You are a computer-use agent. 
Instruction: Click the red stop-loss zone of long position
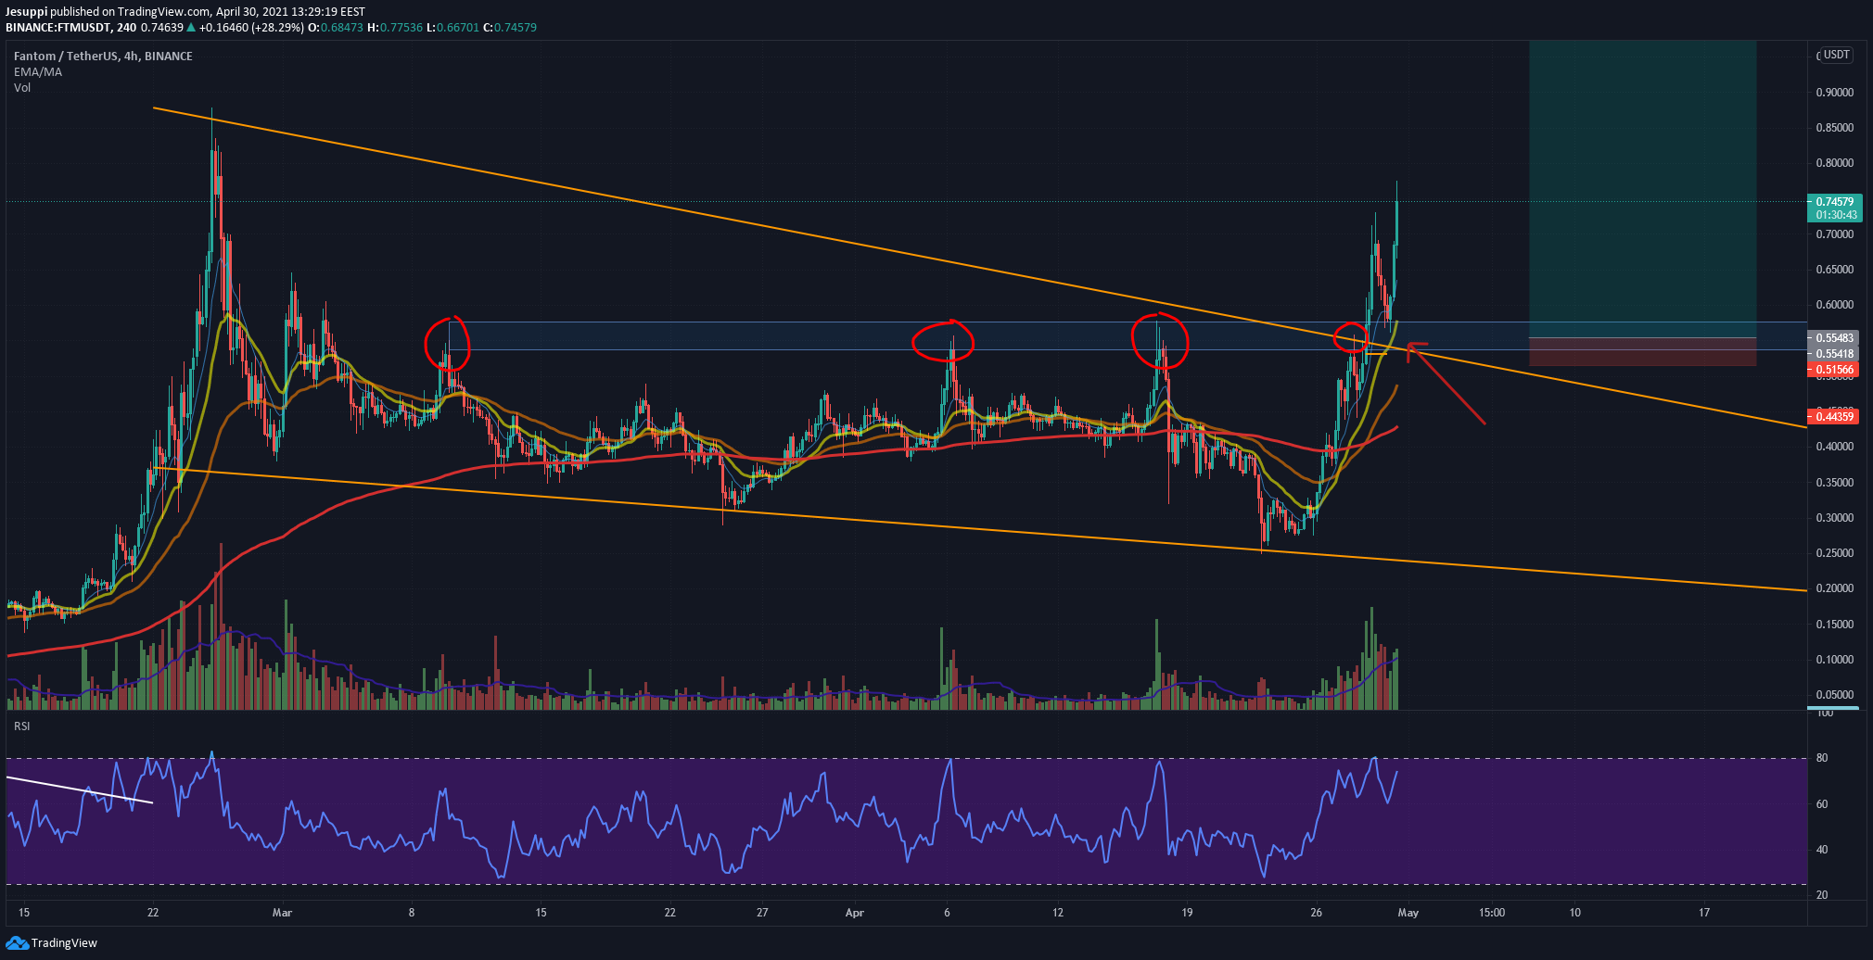(1642, 352)
